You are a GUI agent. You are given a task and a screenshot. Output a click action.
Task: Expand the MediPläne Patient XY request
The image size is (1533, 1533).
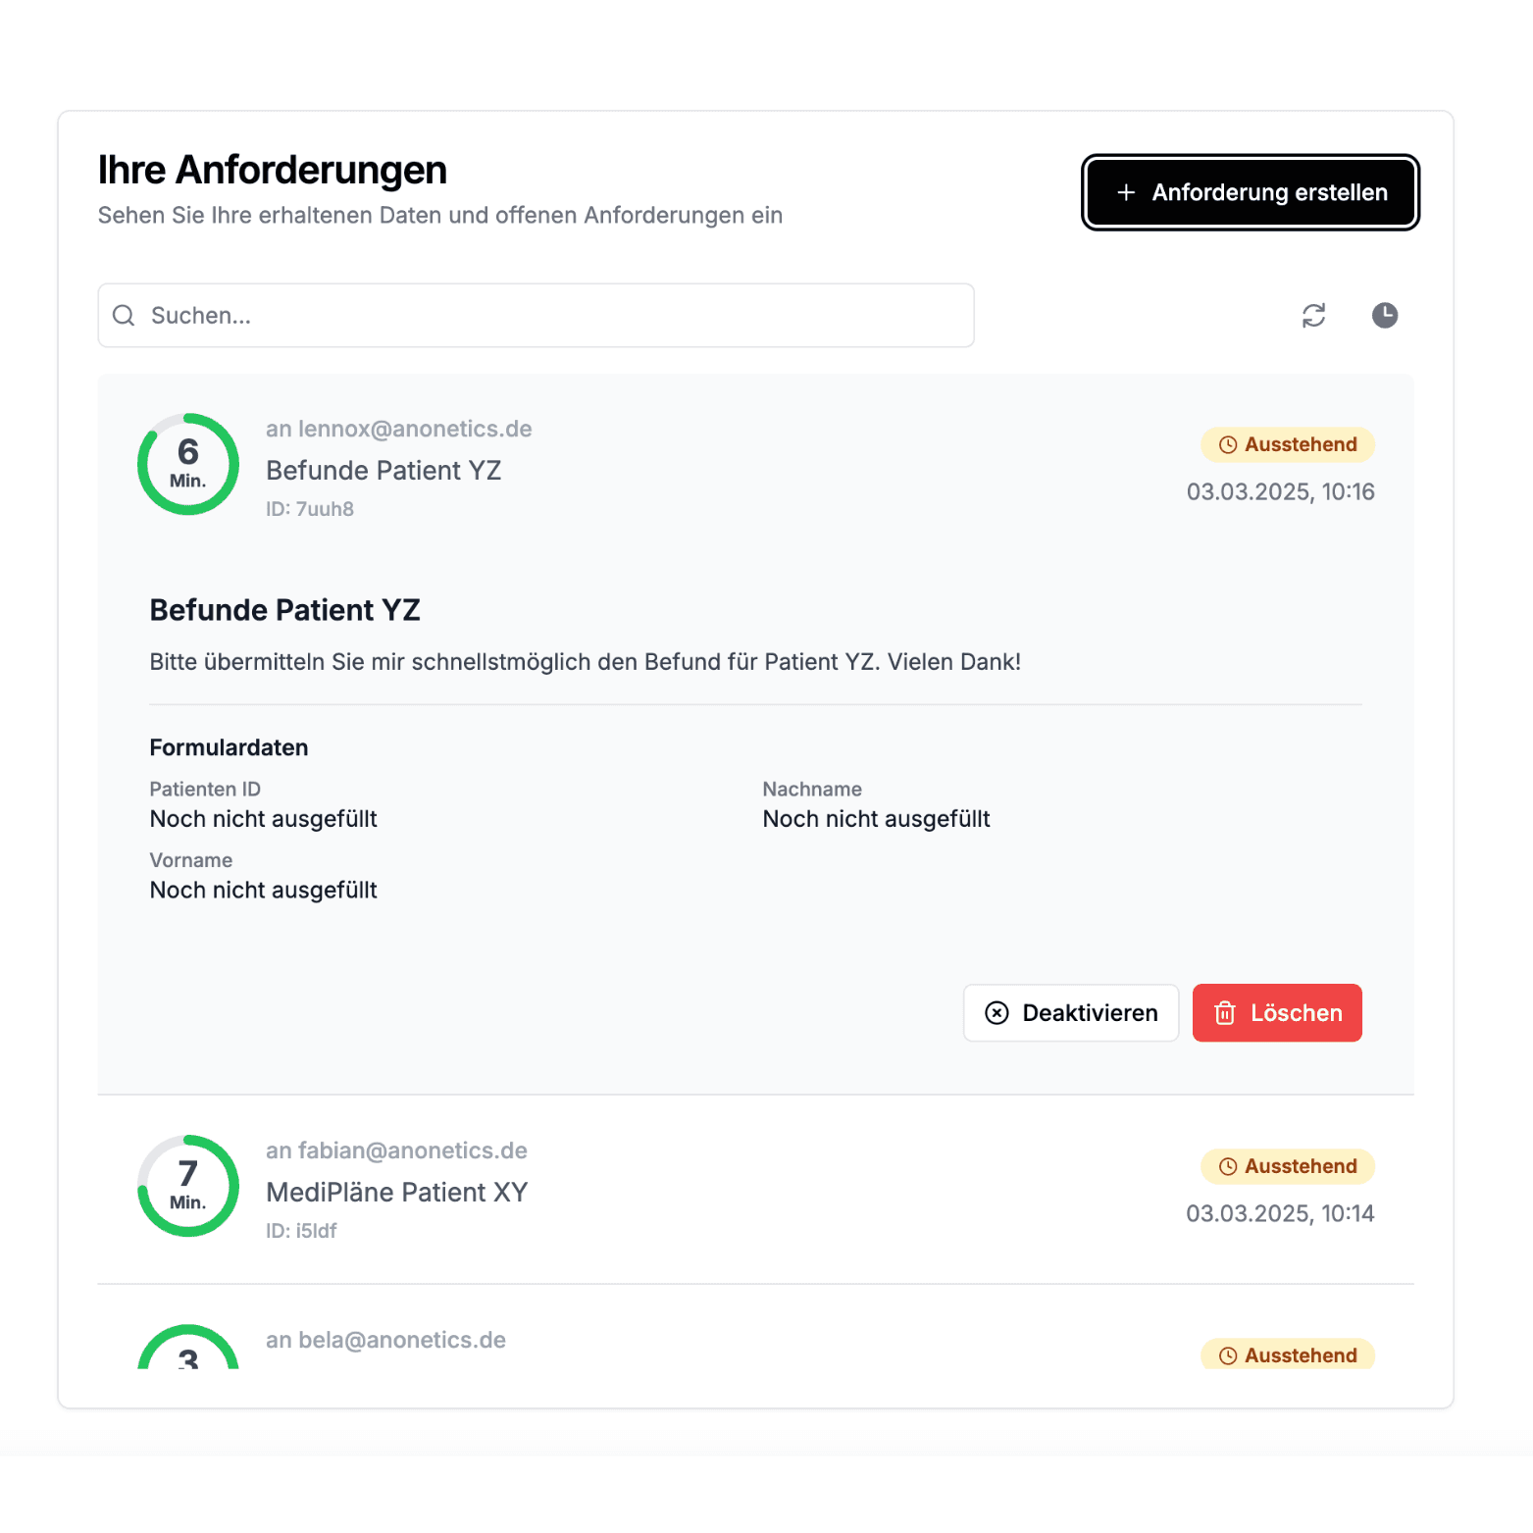(755, 1189)
